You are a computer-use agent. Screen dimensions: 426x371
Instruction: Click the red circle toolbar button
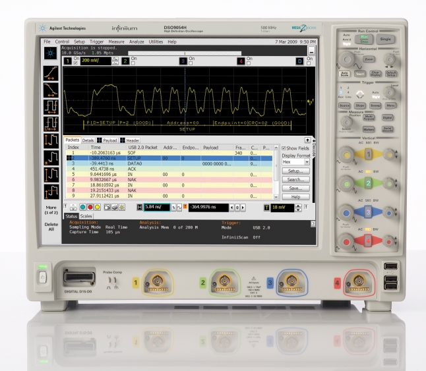pyautogui.click(x=90, y=208)
